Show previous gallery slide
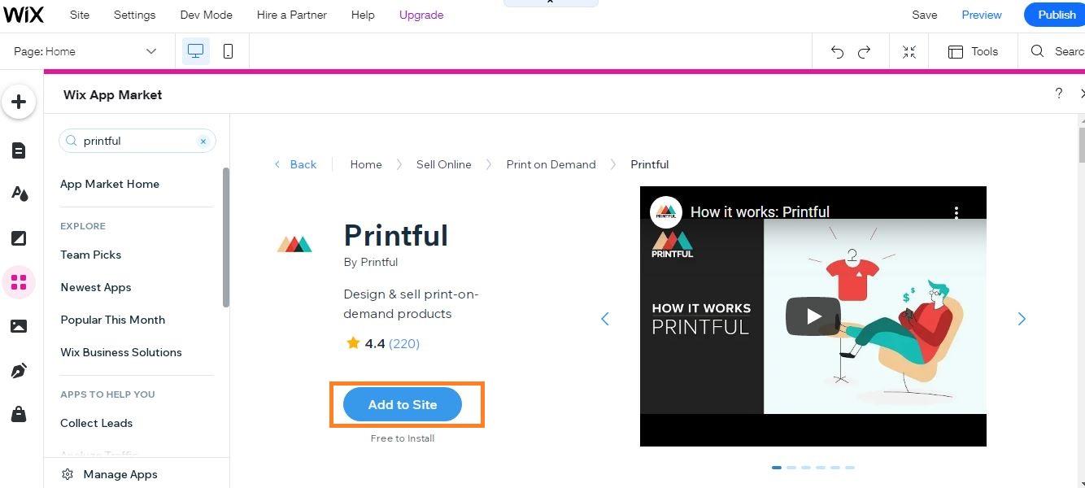This screenshot has height=488, width=1085. pos(604,319)
